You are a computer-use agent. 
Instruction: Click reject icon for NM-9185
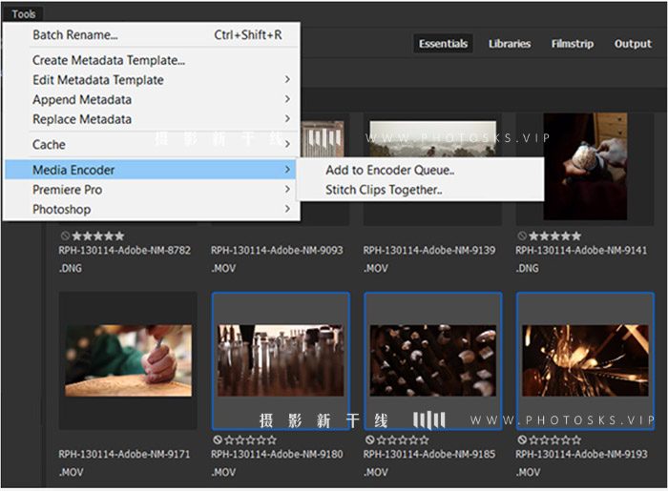(370, 440)
